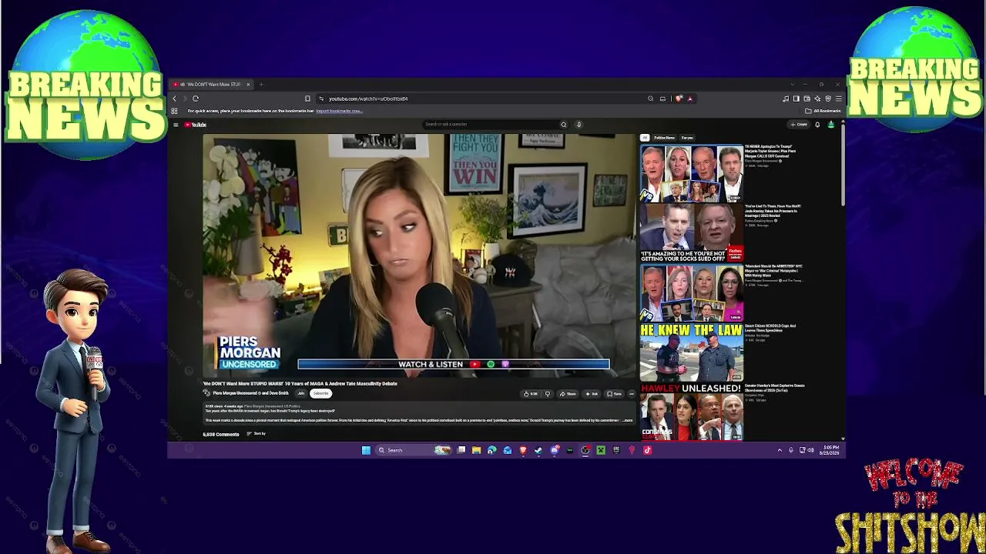Open the Piers Morgan channel avatar
The height and width of the screenshot is (554, 986).
point(206,393)
